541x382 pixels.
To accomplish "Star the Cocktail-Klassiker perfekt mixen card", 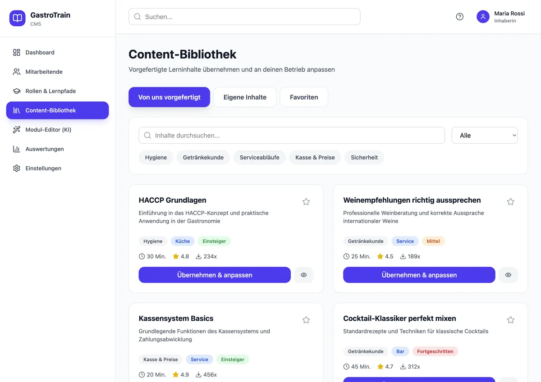I will pos(510,320).
